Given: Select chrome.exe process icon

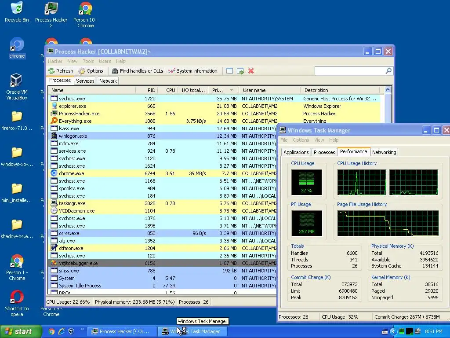Looking at the screenshot, I should (x=54, y=173).
